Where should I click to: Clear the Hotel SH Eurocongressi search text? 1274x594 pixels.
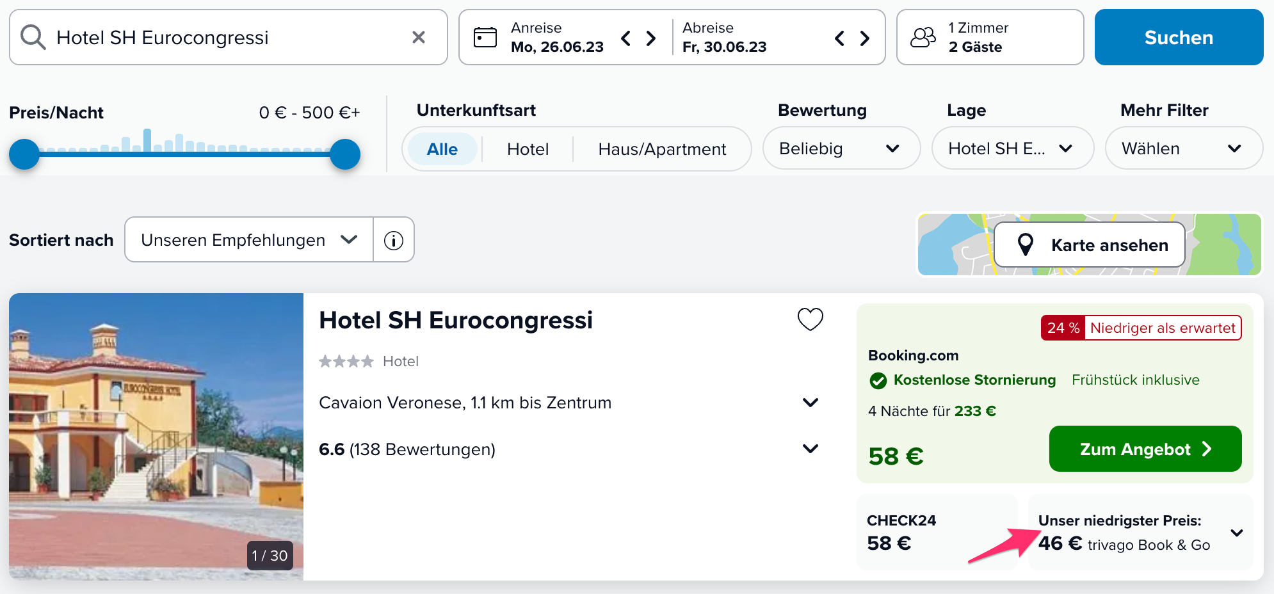[419, 37]
